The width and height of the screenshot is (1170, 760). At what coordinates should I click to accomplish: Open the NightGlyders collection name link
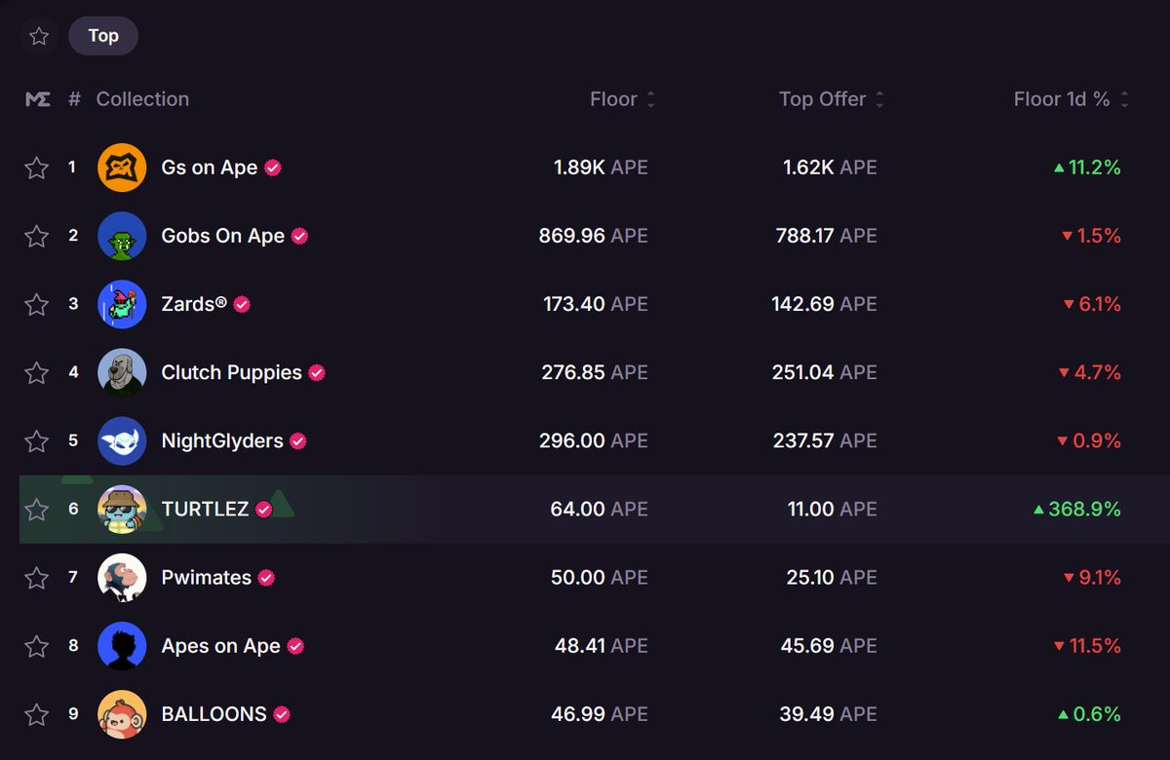point(222,440)
